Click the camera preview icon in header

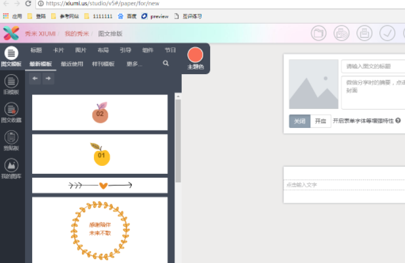pos(341,33)
